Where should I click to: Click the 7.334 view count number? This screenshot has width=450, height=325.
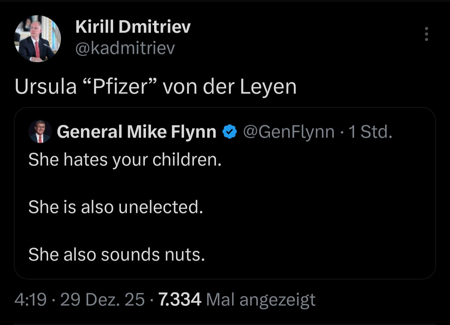[x=180, y=299]
